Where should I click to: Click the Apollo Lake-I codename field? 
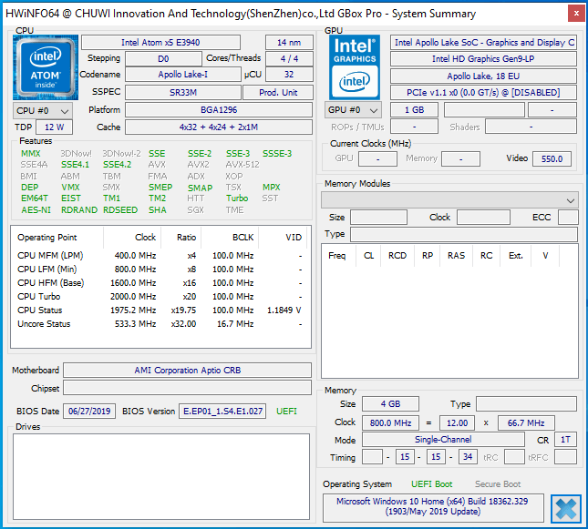pos(182,74)
